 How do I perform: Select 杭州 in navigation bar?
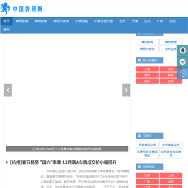[x=147, y=21]
